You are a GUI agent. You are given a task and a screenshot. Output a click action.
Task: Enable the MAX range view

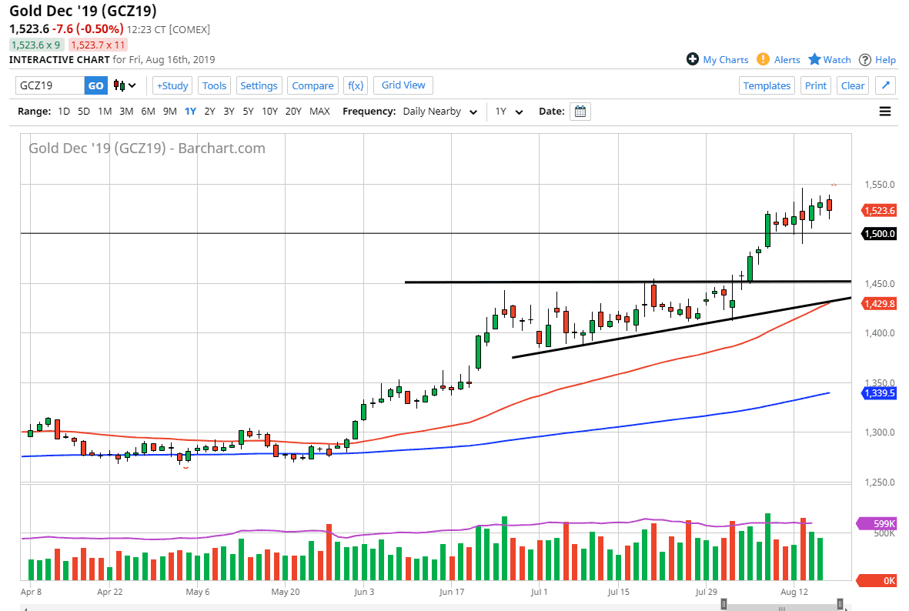tap(319, 111)
